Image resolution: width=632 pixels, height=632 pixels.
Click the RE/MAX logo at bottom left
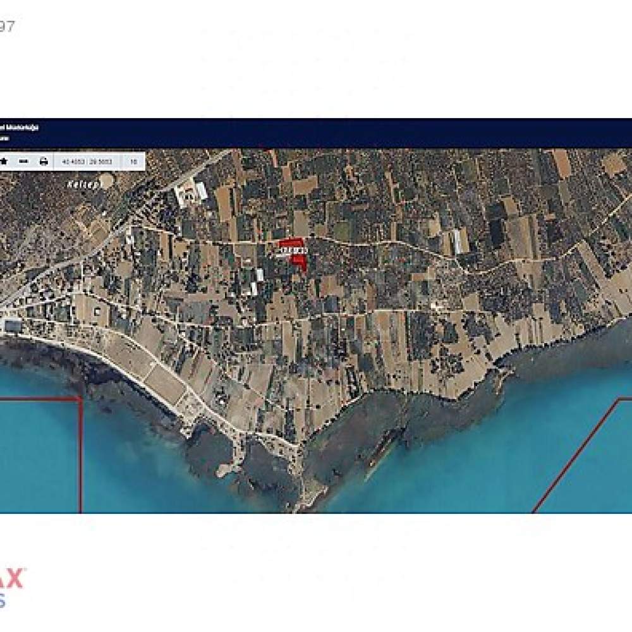point(12,588)
